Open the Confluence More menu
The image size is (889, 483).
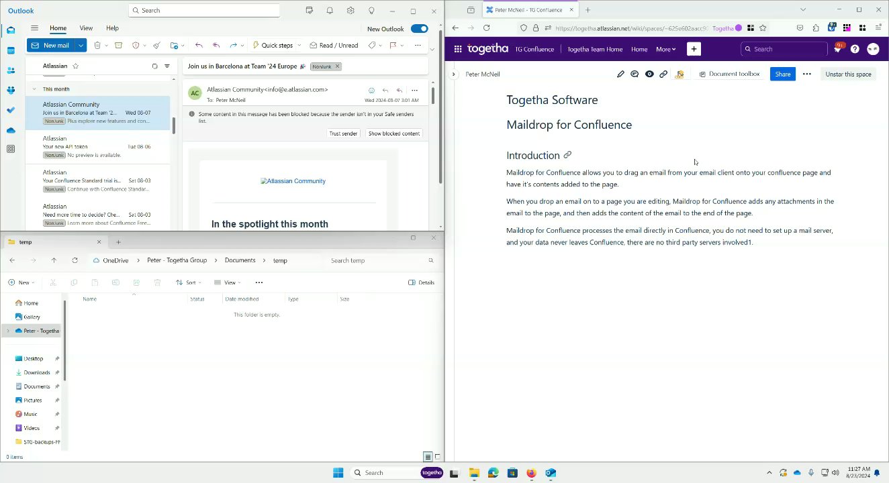(665, 49)
